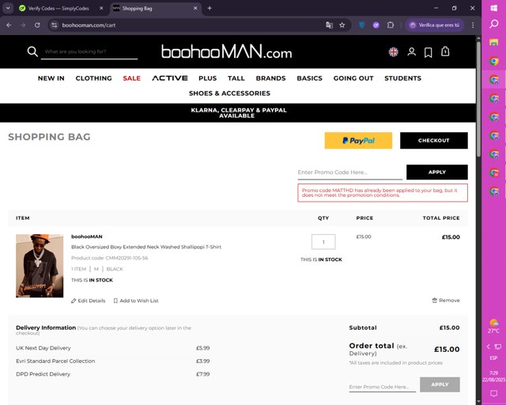Click the Evri Standard Parcel Collection row
The image size is (506, 405).
[112, 361]
